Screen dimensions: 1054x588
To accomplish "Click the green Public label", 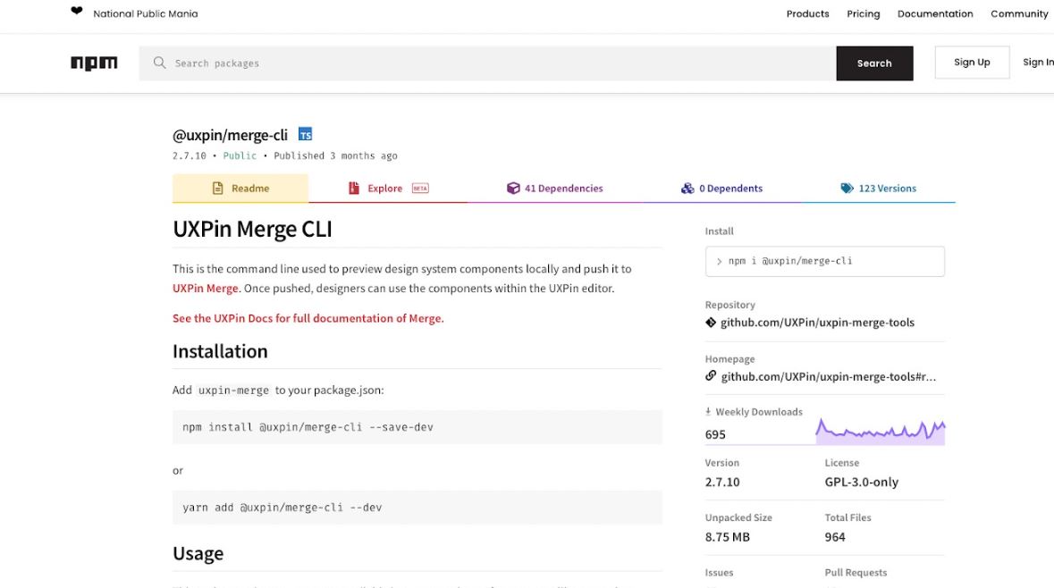I will click(240, 155).
